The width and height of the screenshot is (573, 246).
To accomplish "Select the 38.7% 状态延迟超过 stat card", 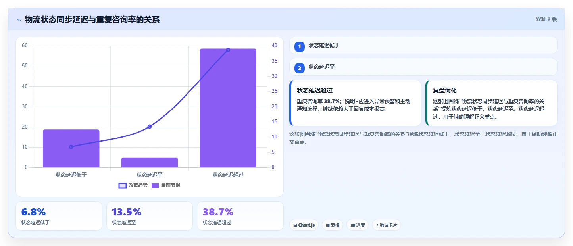I will (x=240, y=216).
